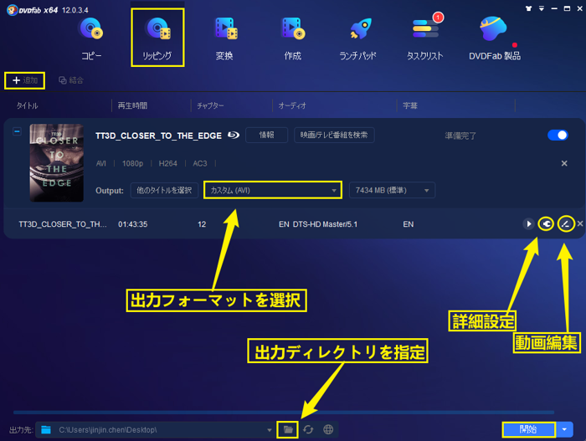The width and height of the screenshot is (586, 441).
Task: Open advanced settings wrench icon
Action: [x=546, y=224]
